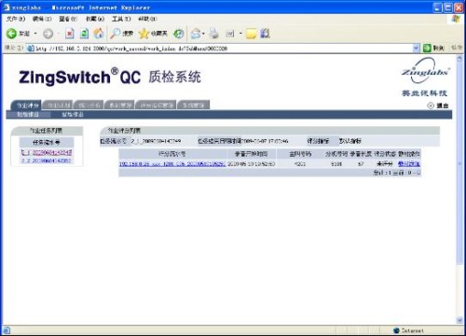Image resolution: width=466 pixels, height=336 pixels.
Task: Stop page loading with the red X icon
Action: coord(70,34)
